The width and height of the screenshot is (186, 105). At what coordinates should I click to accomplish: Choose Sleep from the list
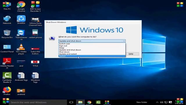pos(92,48)
